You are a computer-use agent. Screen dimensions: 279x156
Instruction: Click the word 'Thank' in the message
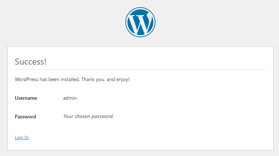coord(88,79)
